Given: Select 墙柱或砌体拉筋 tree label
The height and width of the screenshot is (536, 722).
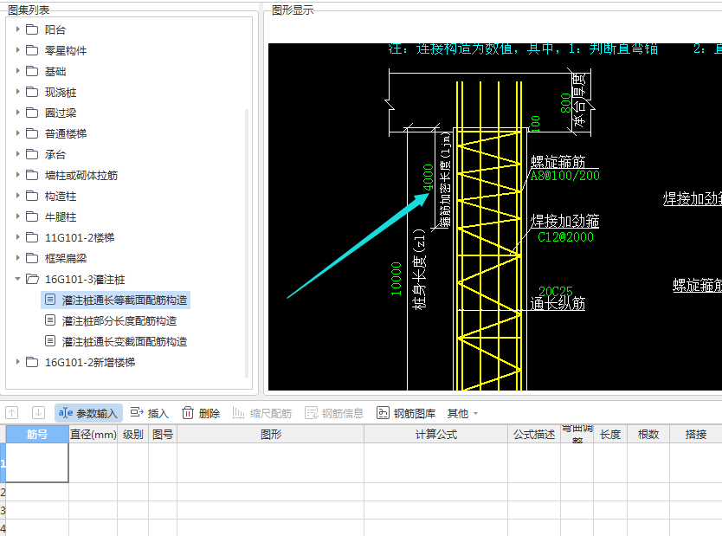Looking at the screenshot, I should click(x=81, y=176).
